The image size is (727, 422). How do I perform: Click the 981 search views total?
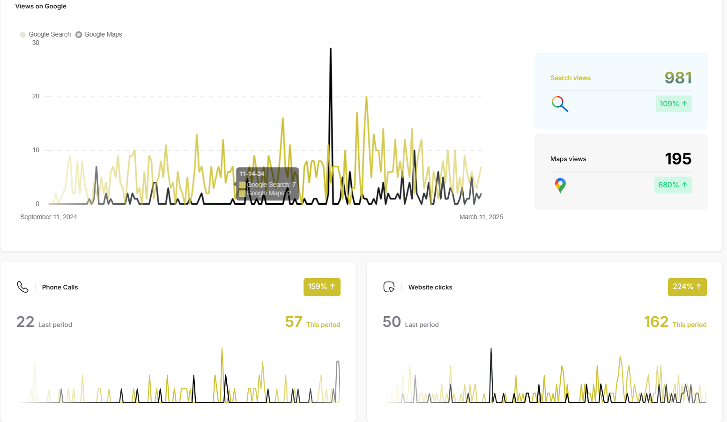pyautogui.click(x=678, y=78)
